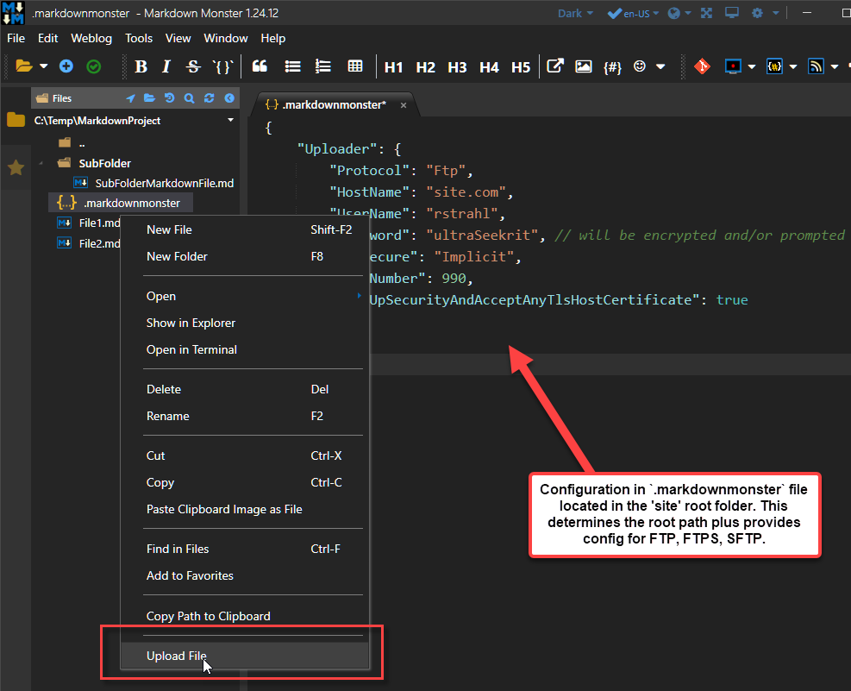Image resolution: width=851 pixels, height=691 pixels.
Task: Sync folder to current document in Files panel
Action: click(x=130, y=98)
